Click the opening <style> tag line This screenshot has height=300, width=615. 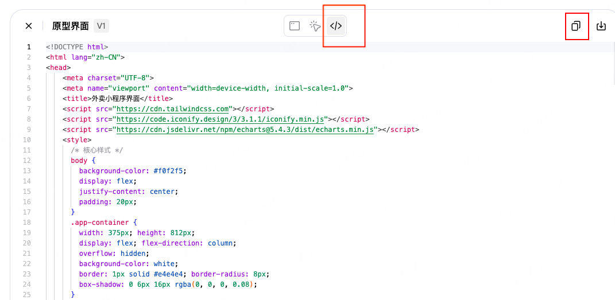tap(77, 139)
